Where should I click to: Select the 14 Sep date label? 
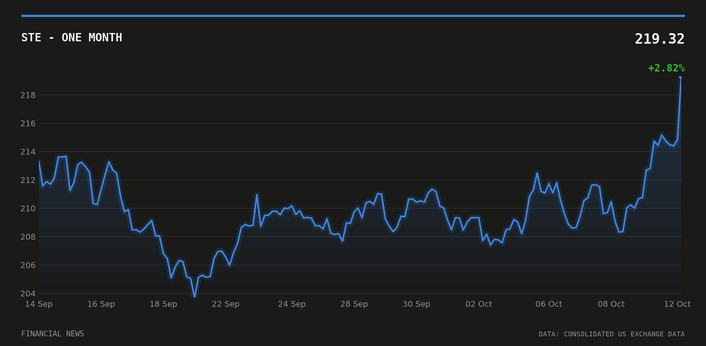(x=39, y=304)
